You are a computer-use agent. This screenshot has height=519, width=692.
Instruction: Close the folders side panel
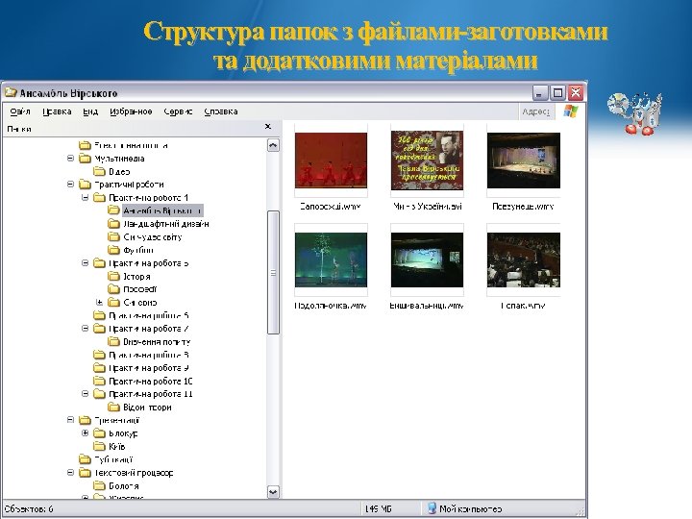click(x=268, y=127)
